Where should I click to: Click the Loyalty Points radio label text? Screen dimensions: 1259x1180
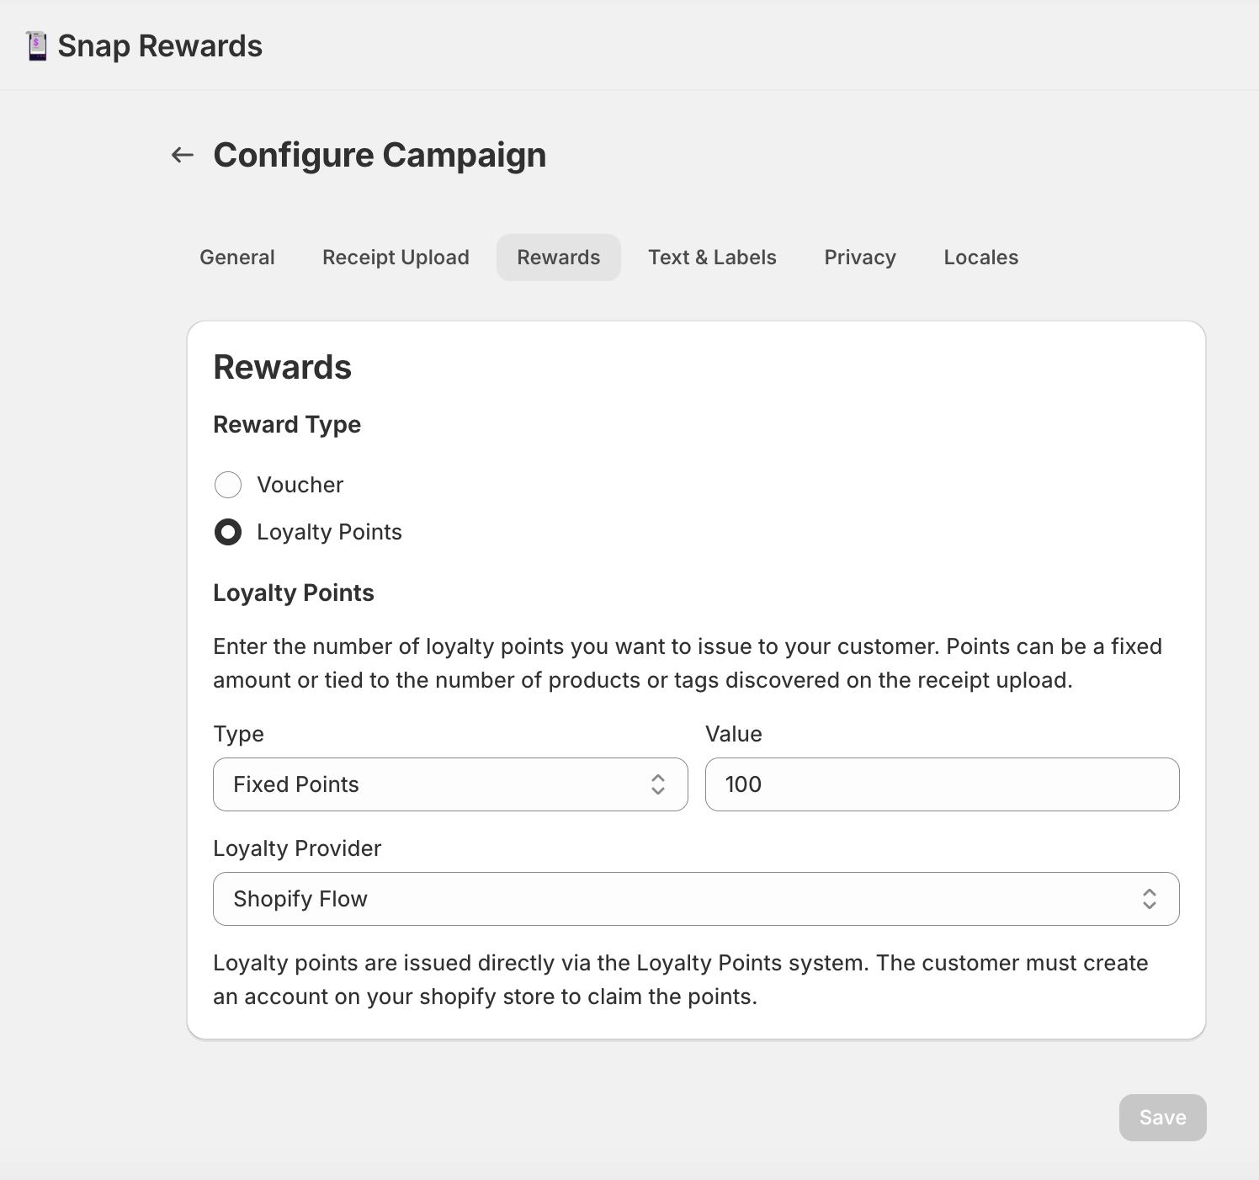[x=329, y=532]
